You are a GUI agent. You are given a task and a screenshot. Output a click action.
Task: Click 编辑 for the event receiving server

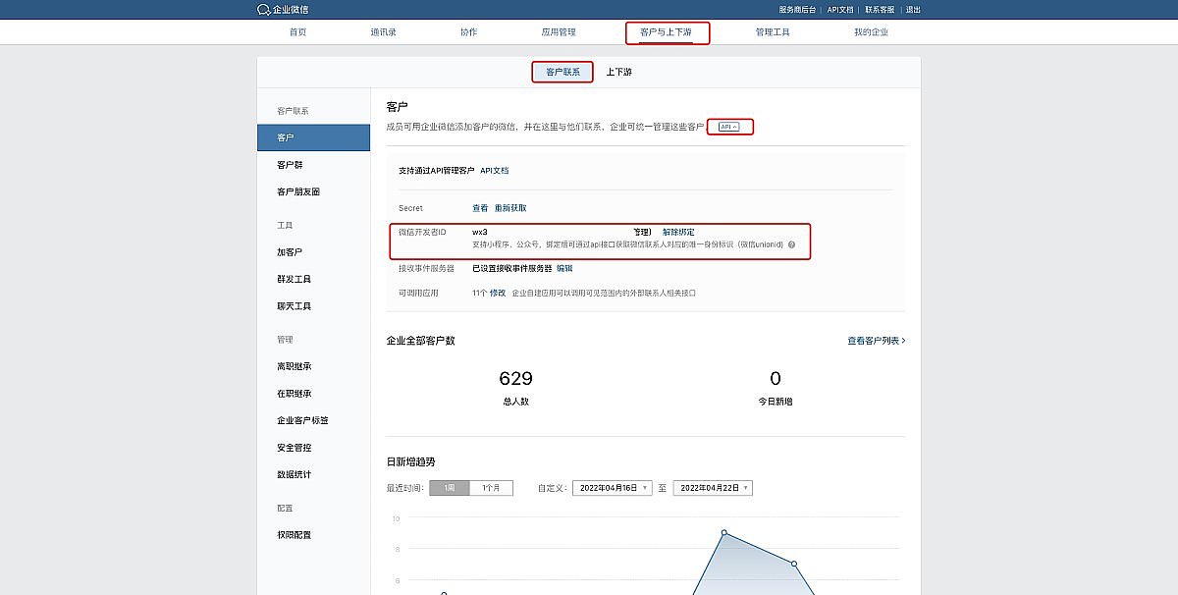tap(564, 268)
